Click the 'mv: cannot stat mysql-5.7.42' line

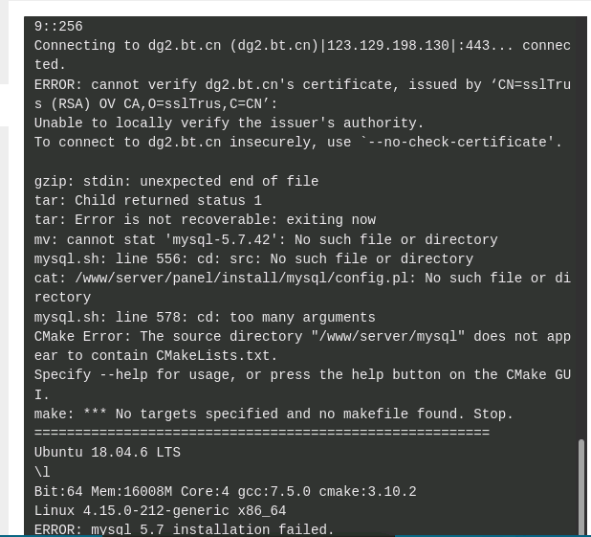tap(266, 239)
